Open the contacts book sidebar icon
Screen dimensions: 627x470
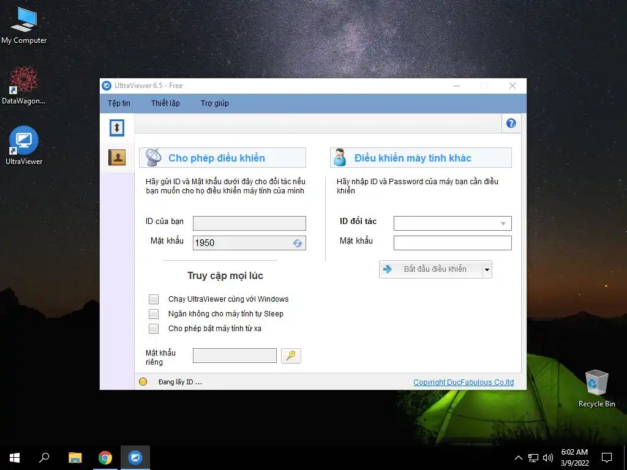coord(117,157)
